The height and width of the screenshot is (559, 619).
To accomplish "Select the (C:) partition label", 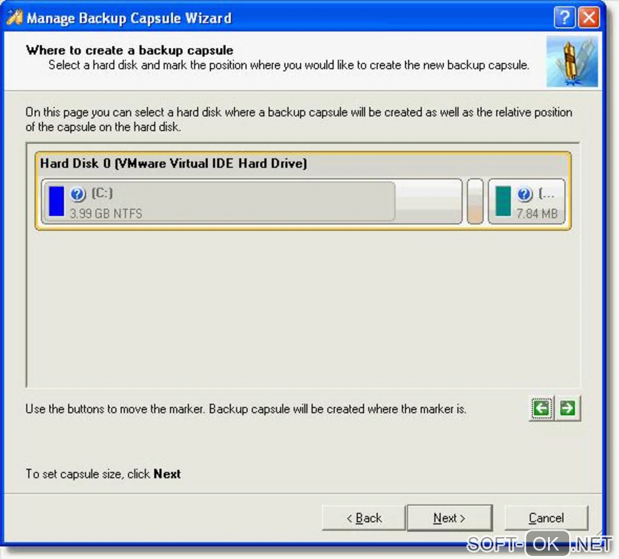I will pos(102,194).
